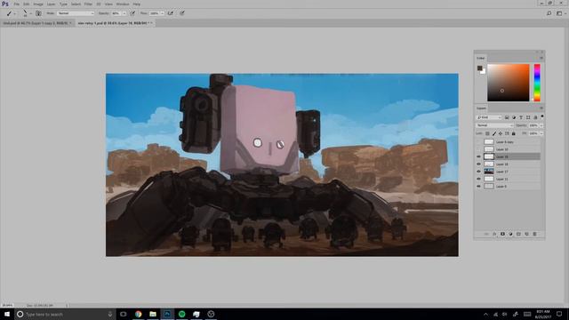Open the Layers panel flyout menu
The height and width of the screenshot is (320, 569).
541,108
